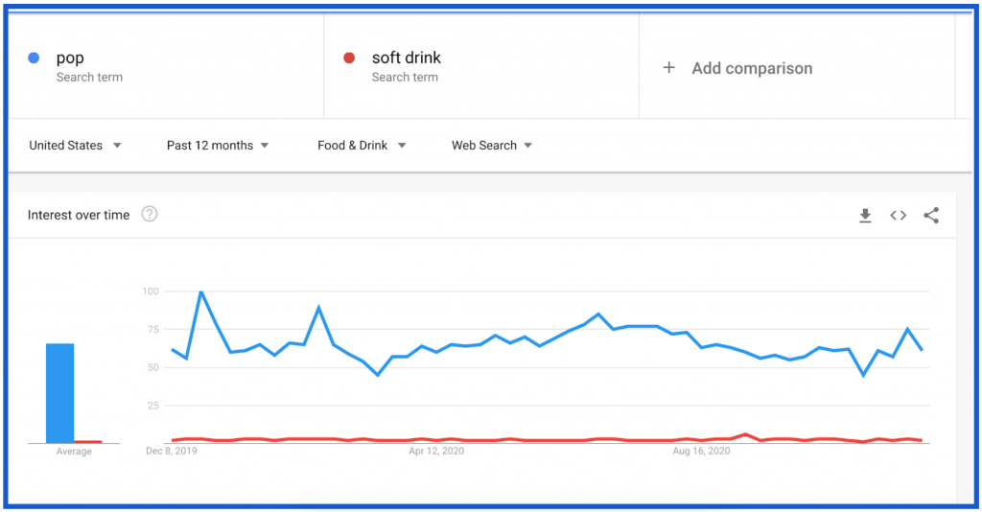Image resolution: width=982 pixels, height=512 pixels.
Task: Click the Apr 12, 2020 axis label
Action: point(436,450)
